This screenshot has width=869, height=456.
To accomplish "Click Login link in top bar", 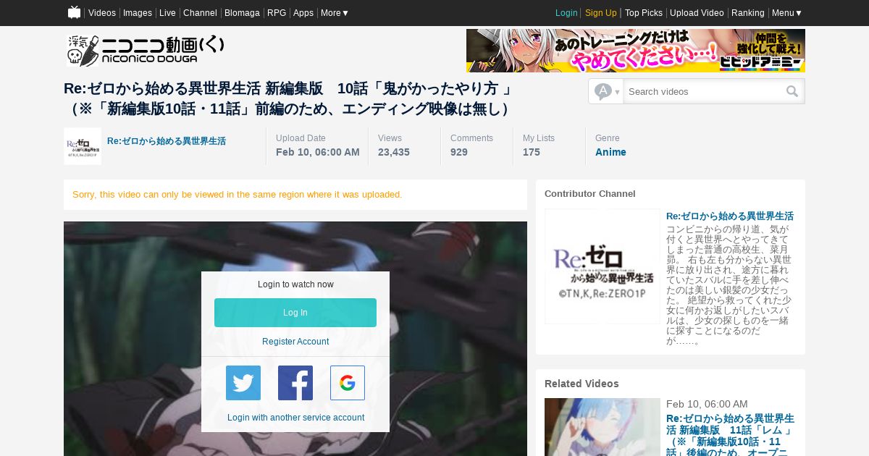I will 566,13.
